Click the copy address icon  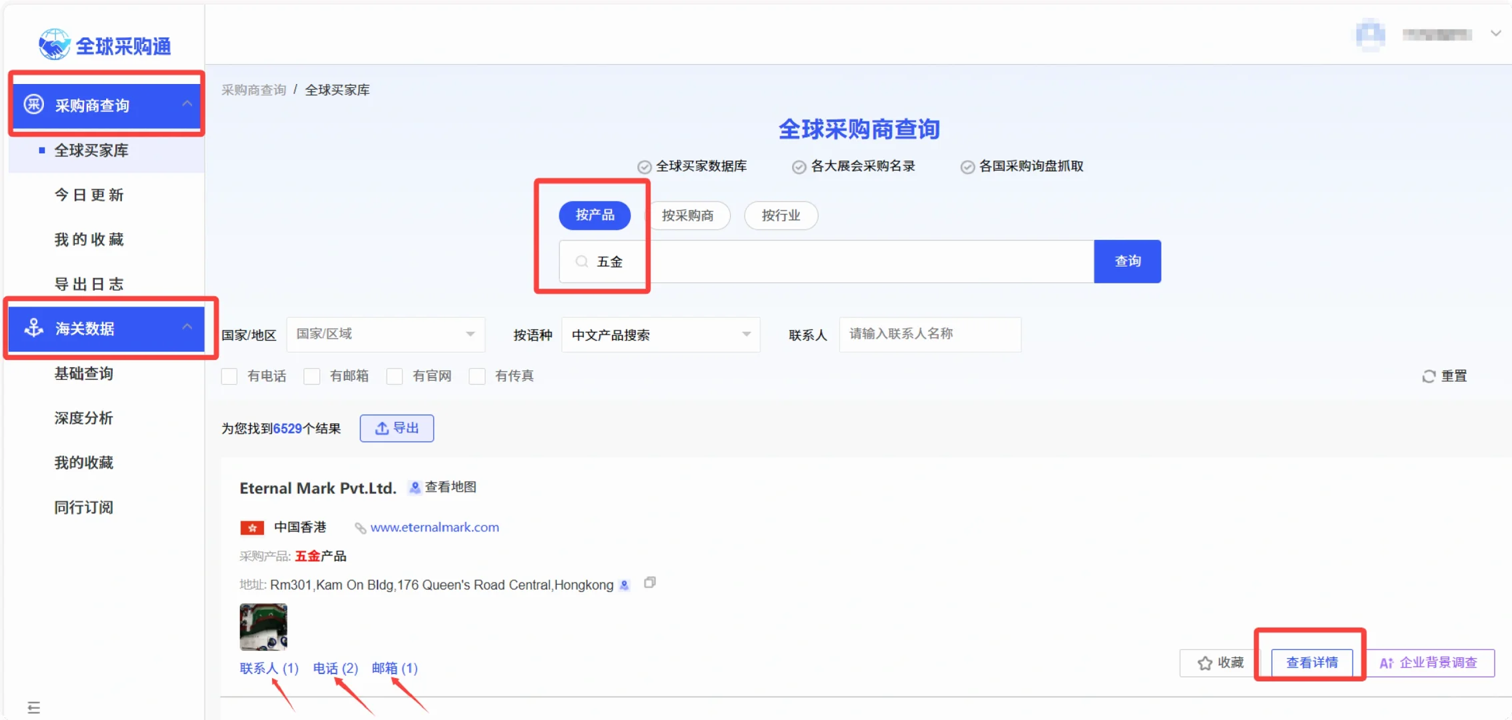click(650, 583)
